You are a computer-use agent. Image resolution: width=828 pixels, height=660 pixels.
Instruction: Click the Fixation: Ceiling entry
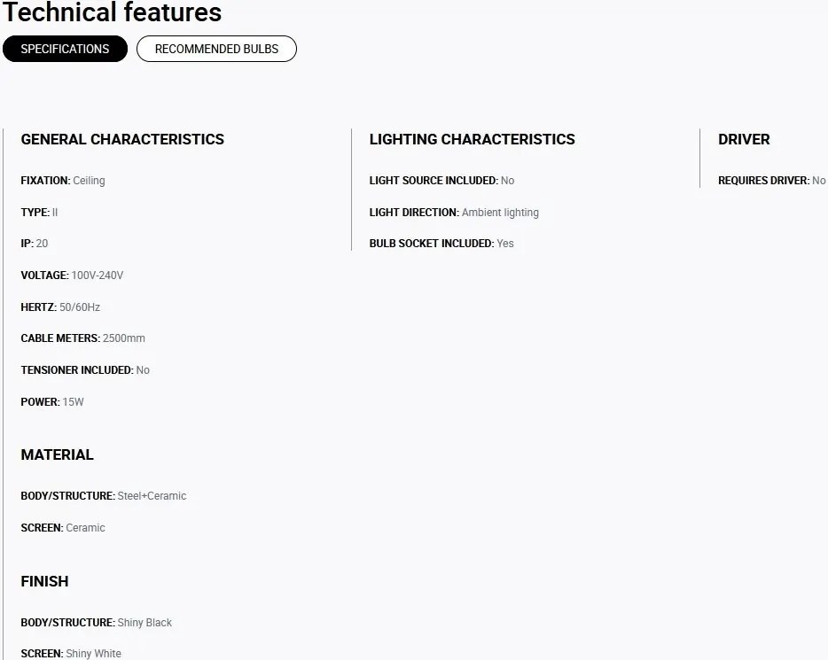(63, 181)
